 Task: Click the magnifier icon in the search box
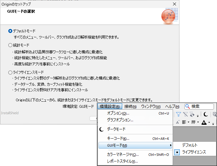[187, 107]
